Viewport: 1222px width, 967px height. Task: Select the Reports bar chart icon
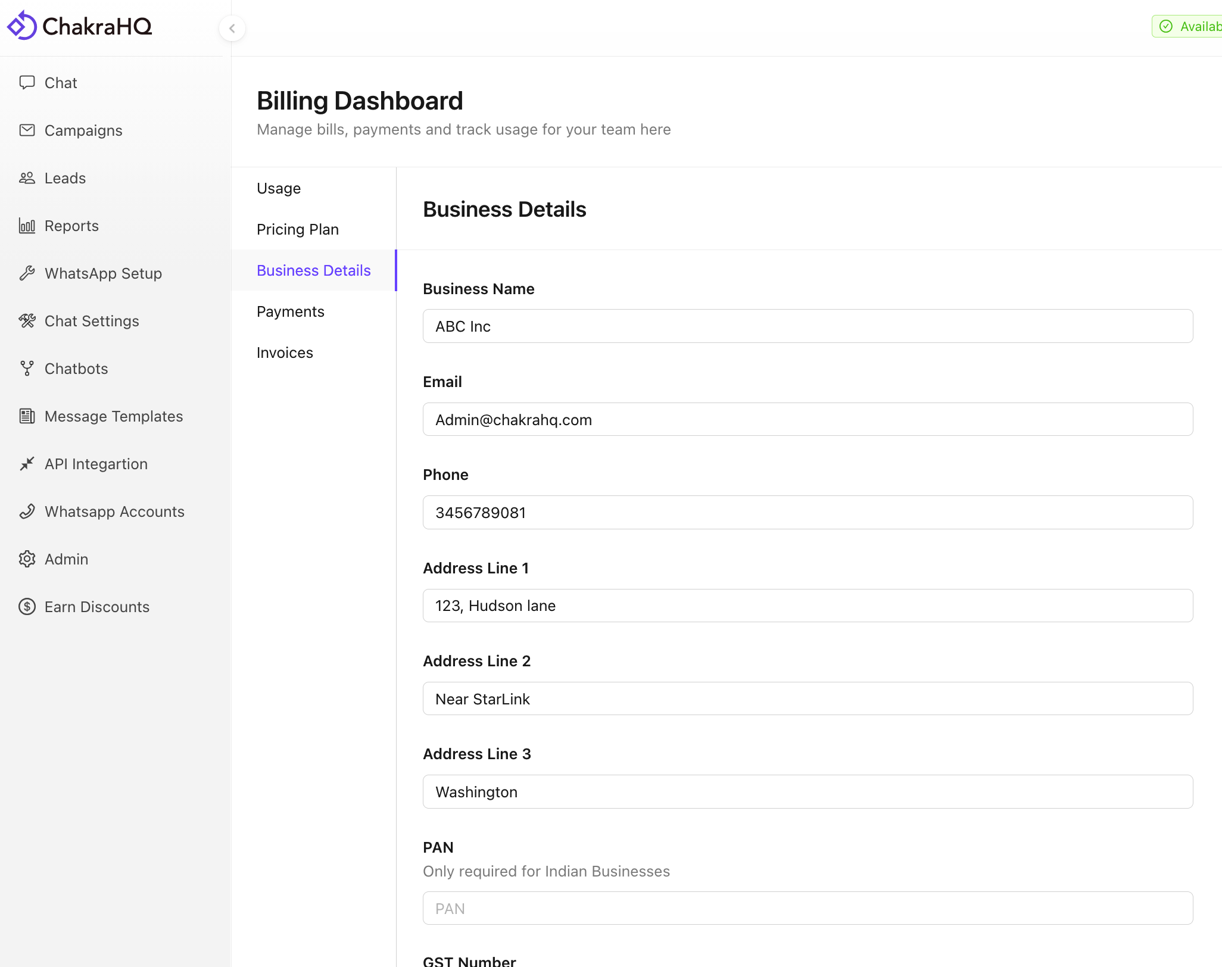(x=27, y=225)
